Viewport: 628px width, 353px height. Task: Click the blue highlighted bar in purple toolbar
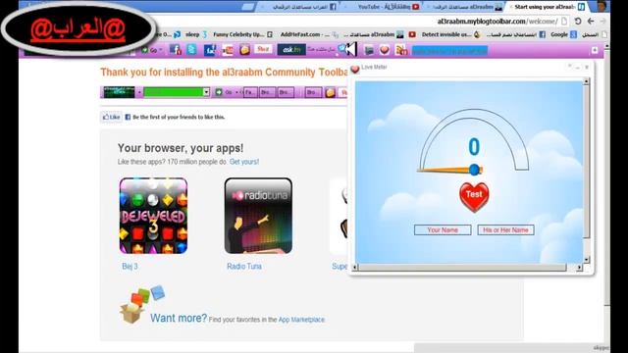coord(449,50)
